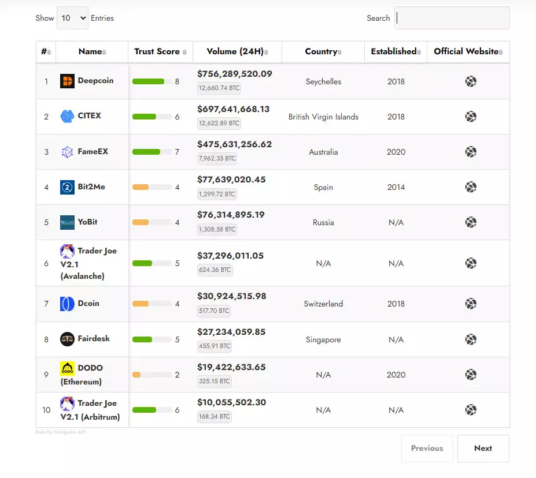Viewport: 536px width, 478px height.
Task: Select the $756,289,520.09 volume value
Action: click(235, 74)
